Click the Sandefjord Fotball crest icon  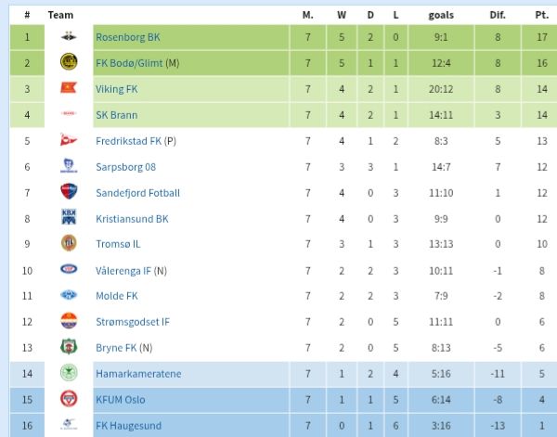68,192
